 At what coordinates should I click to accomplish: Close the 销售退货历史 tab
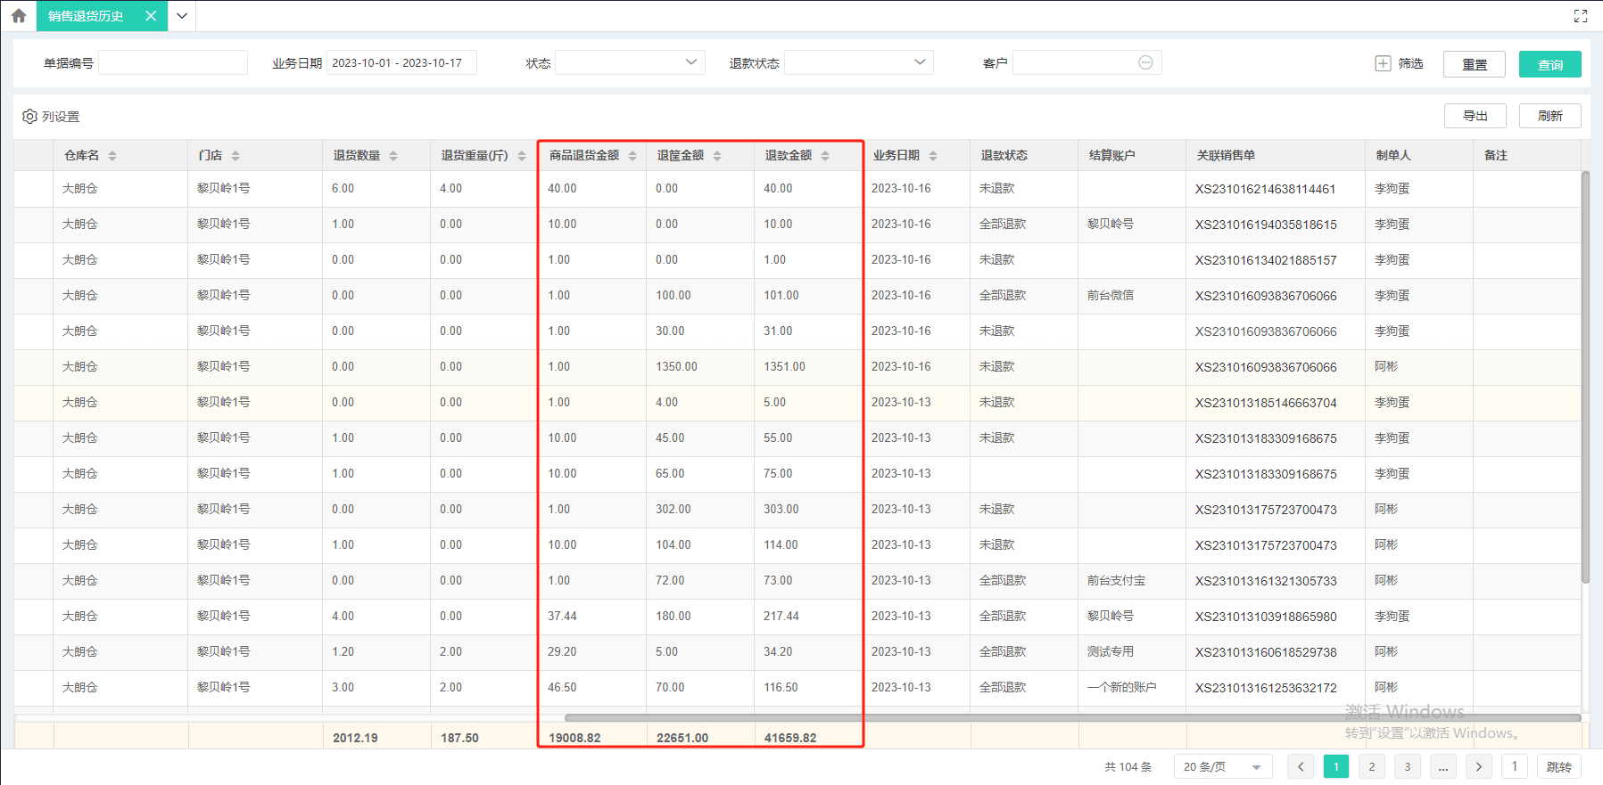click(x=151, y=16)
